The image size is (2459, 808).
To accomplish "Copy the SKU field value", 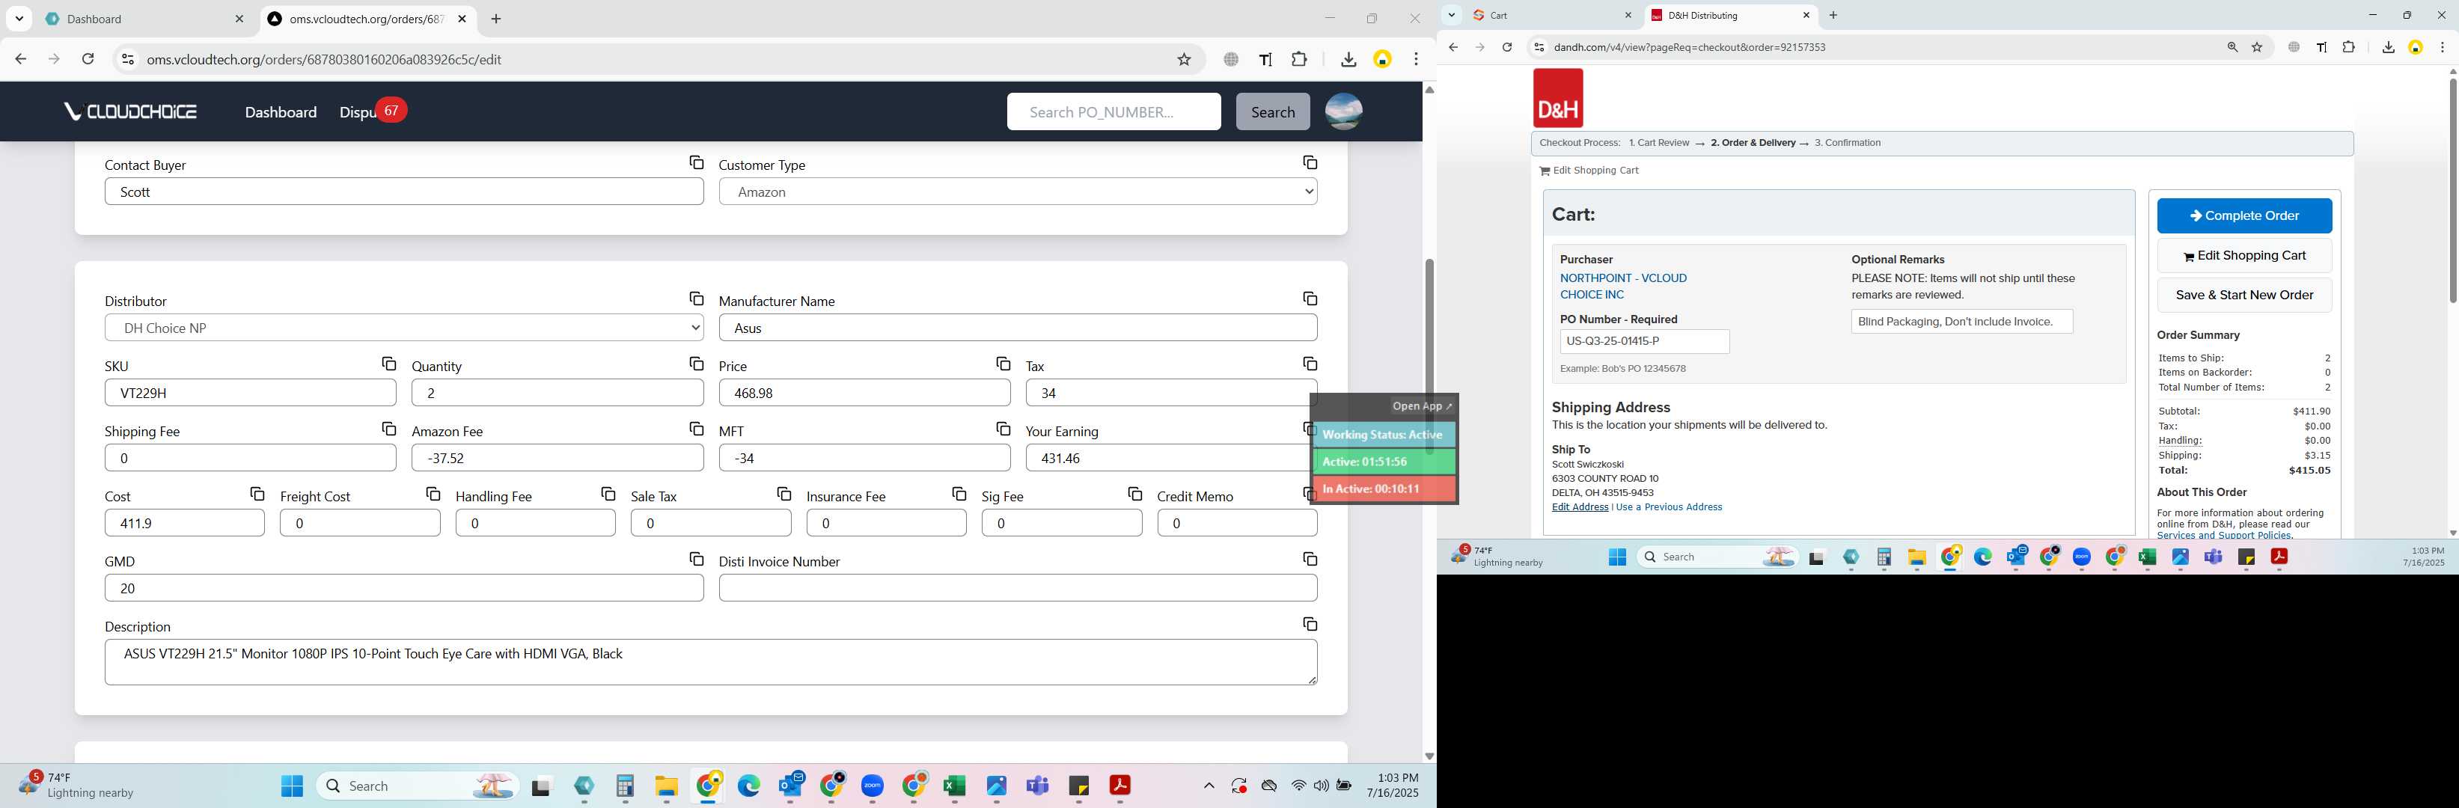I will point(388,364).
